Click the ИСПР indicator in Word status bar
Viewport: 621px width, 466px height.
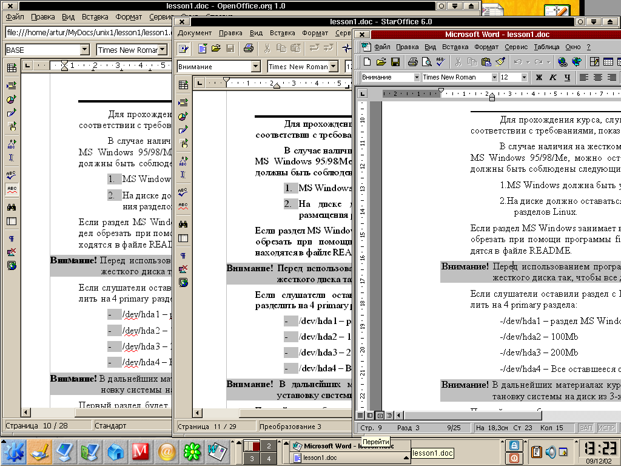point(606,428)
